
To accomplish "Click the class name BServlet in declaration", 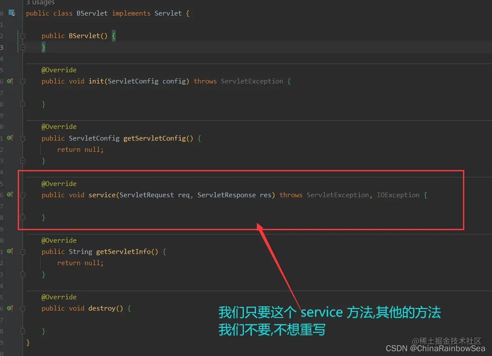I will [92, 13].
